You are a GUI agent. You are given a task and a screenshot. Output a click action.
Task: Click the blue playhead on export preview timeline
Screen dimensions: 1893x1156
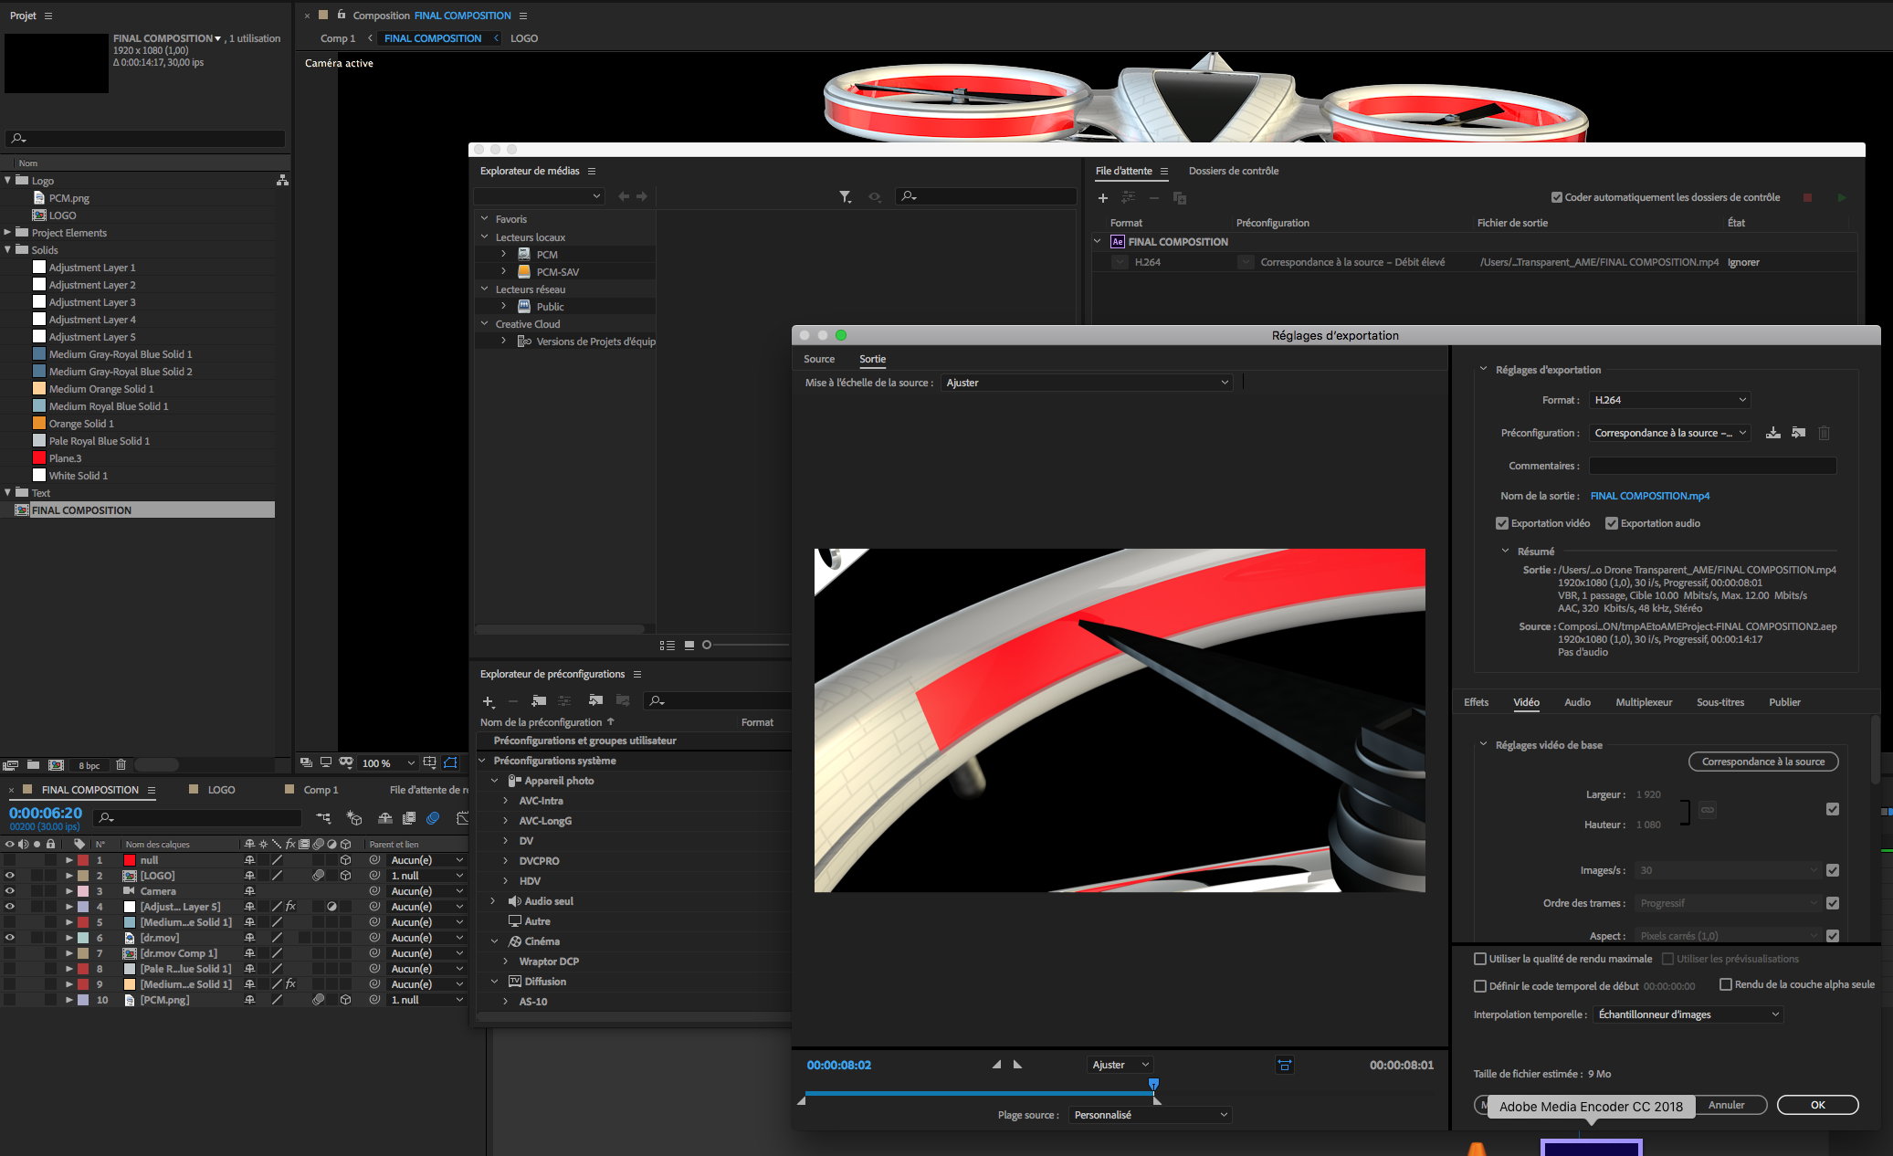click(1153, 1085)
